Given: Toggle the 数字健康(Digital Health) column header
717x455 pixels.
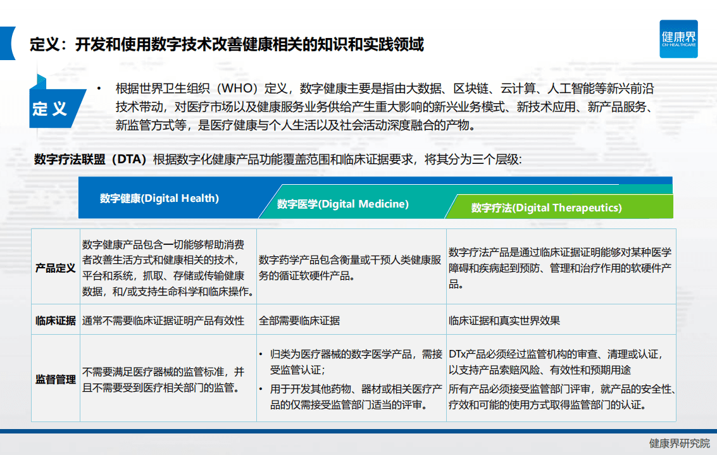Looking at the screenshot, I should (x=158, y=198).
